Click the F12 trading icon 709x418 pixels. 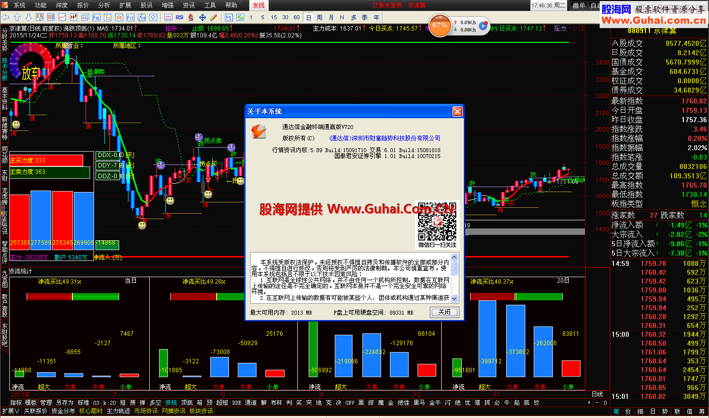130,17
